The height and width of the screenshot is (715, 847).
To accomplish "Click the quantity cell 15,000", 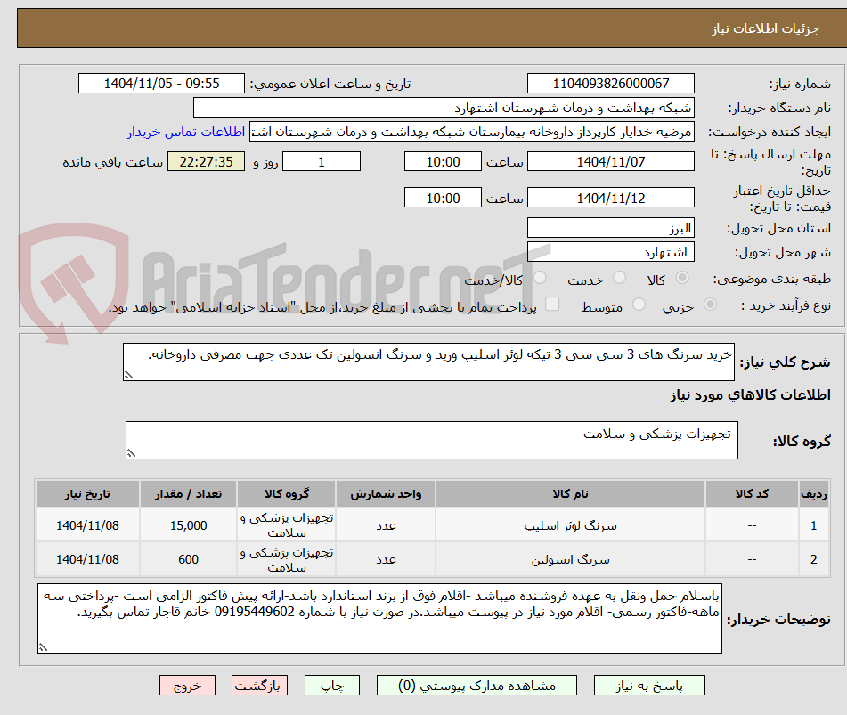I will [188, 525].
